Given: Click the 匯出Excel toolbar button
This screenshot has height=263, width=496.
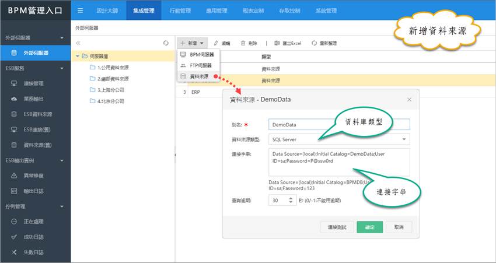Looking at the screenshot, I should [x=288, y=43].
